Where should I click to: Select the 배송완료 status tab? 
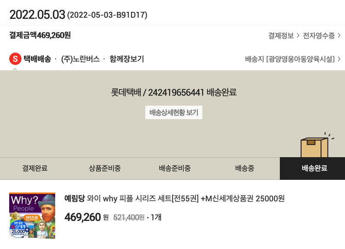[315, 168]
